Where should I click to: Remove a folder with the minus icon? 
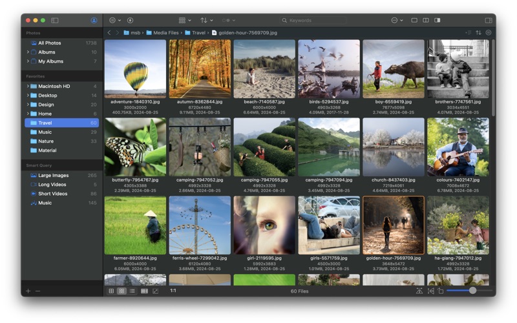click(37, 291)
